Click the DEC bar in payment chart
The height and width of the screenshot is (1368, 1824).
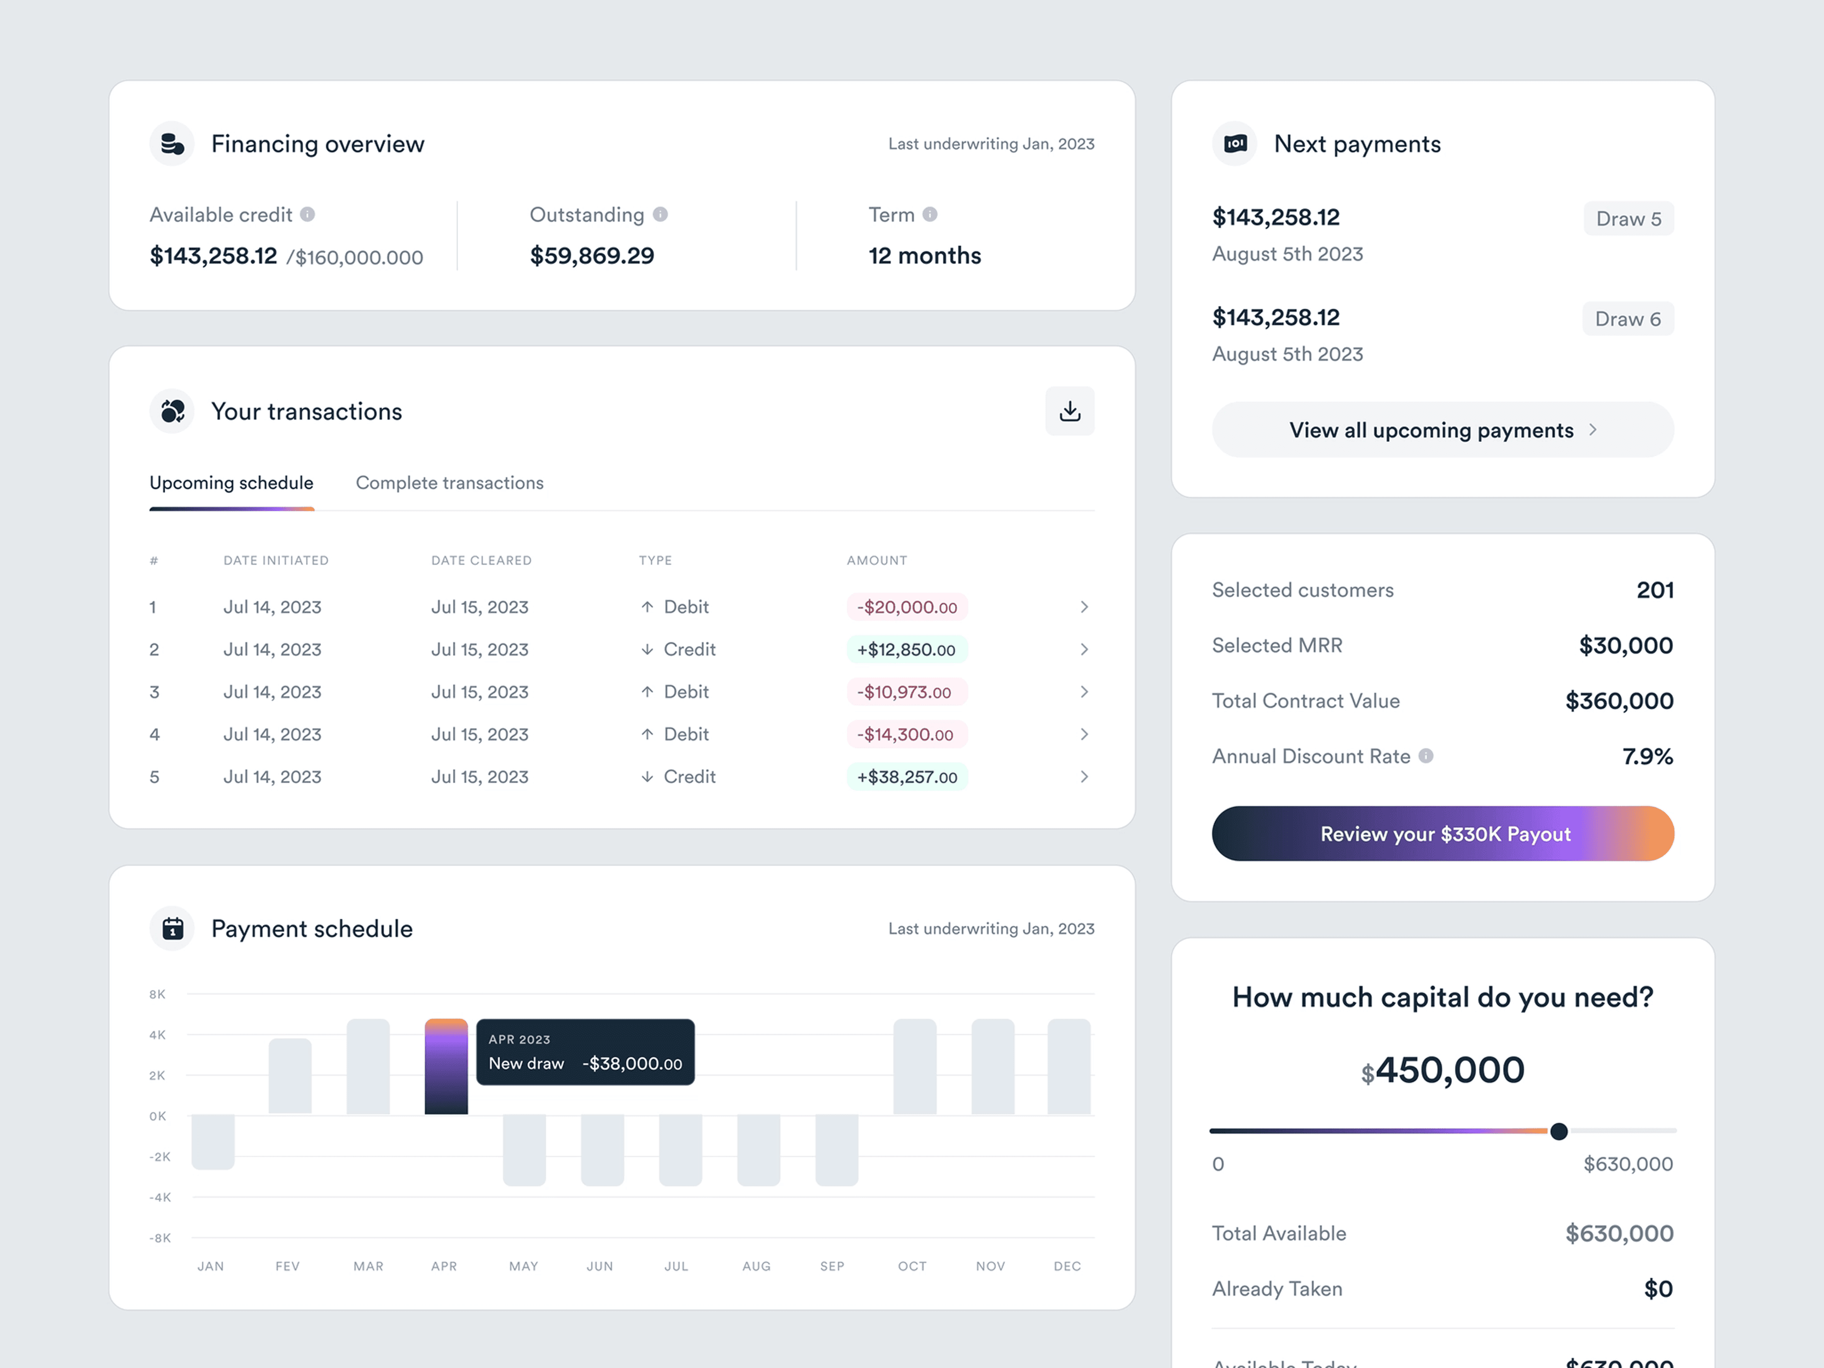point(1069,1067)
